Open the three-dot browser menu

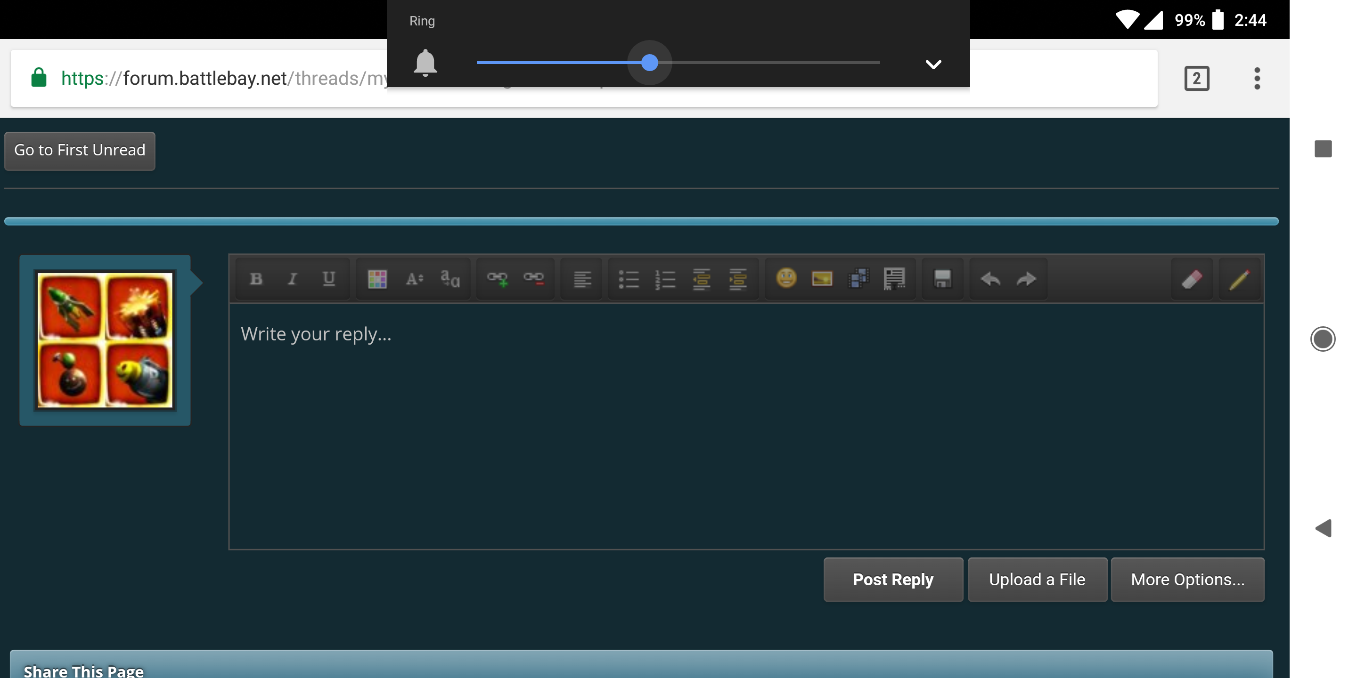tap(1257, 79)
